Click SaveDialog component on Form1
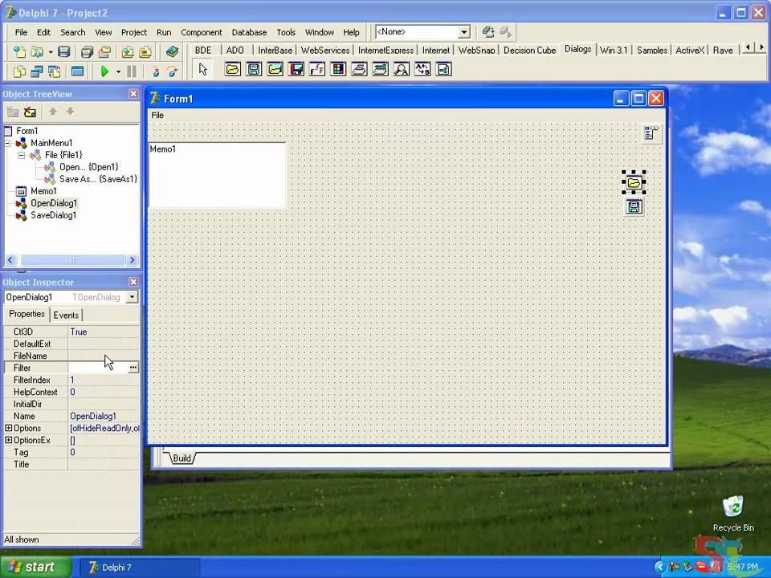Image resolution: width=771 pixels, height=578 pixels. (634, 207)
